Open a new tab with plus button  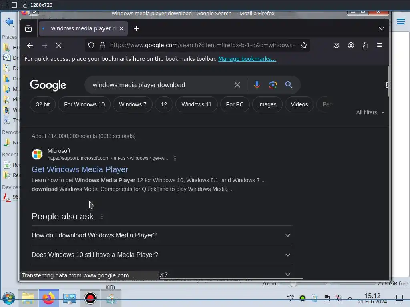pos(136,28)
